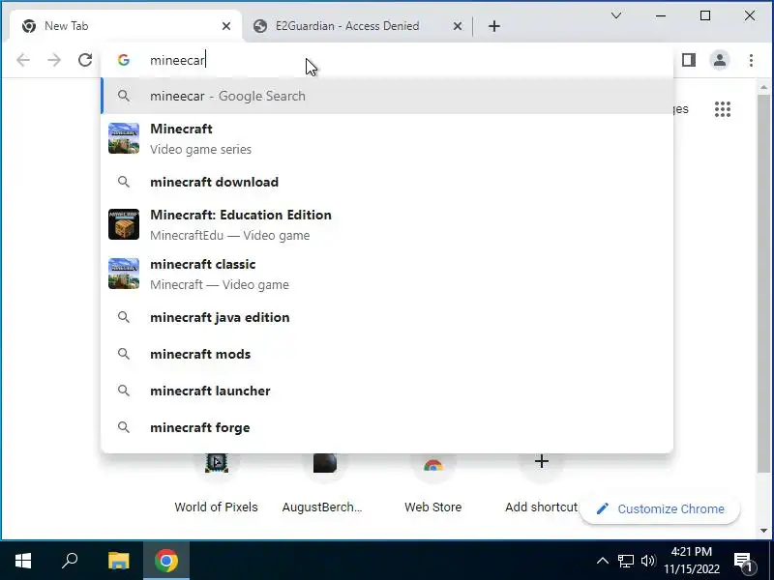Screen dimensions: 774x580
Task: Choose the minecraft download suggestion
Action: [x=387, y=182]
